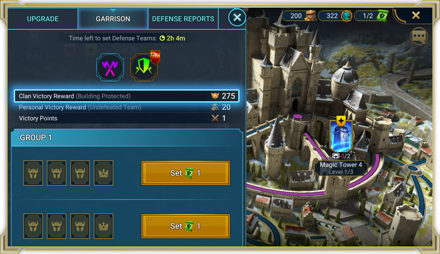Select the Garrison tab
The width and height of the screenshot is (440, 254).
pos(113,19)
